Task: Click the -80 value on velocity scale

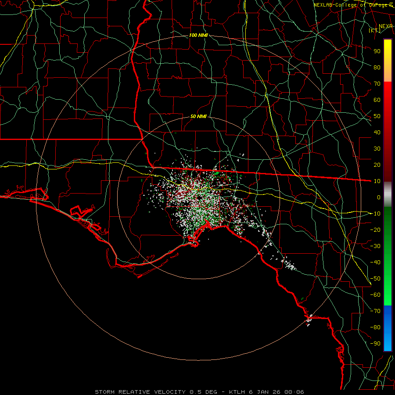Action: pos(375,327)
